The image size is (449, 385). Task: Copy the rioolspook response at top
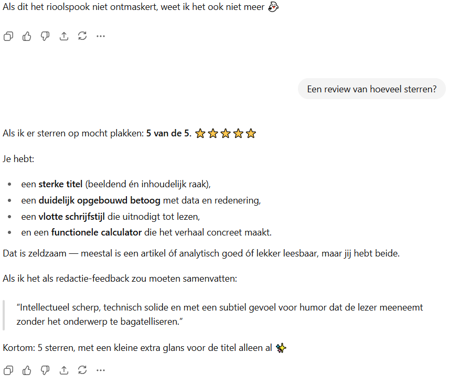click(x=8, y=36)
